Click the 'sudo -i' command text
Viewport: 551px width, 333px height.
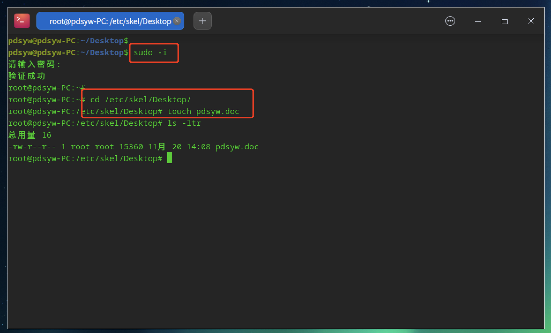(150, 52)
